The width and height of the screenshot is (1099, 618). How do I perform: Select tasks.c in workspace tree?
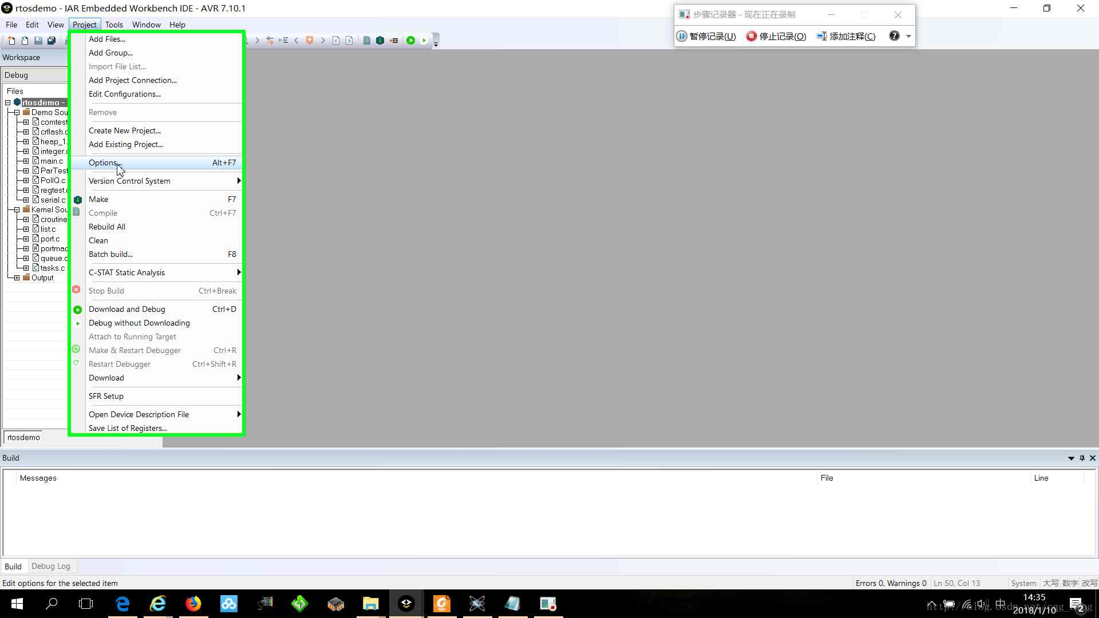[x=53, y=268]
